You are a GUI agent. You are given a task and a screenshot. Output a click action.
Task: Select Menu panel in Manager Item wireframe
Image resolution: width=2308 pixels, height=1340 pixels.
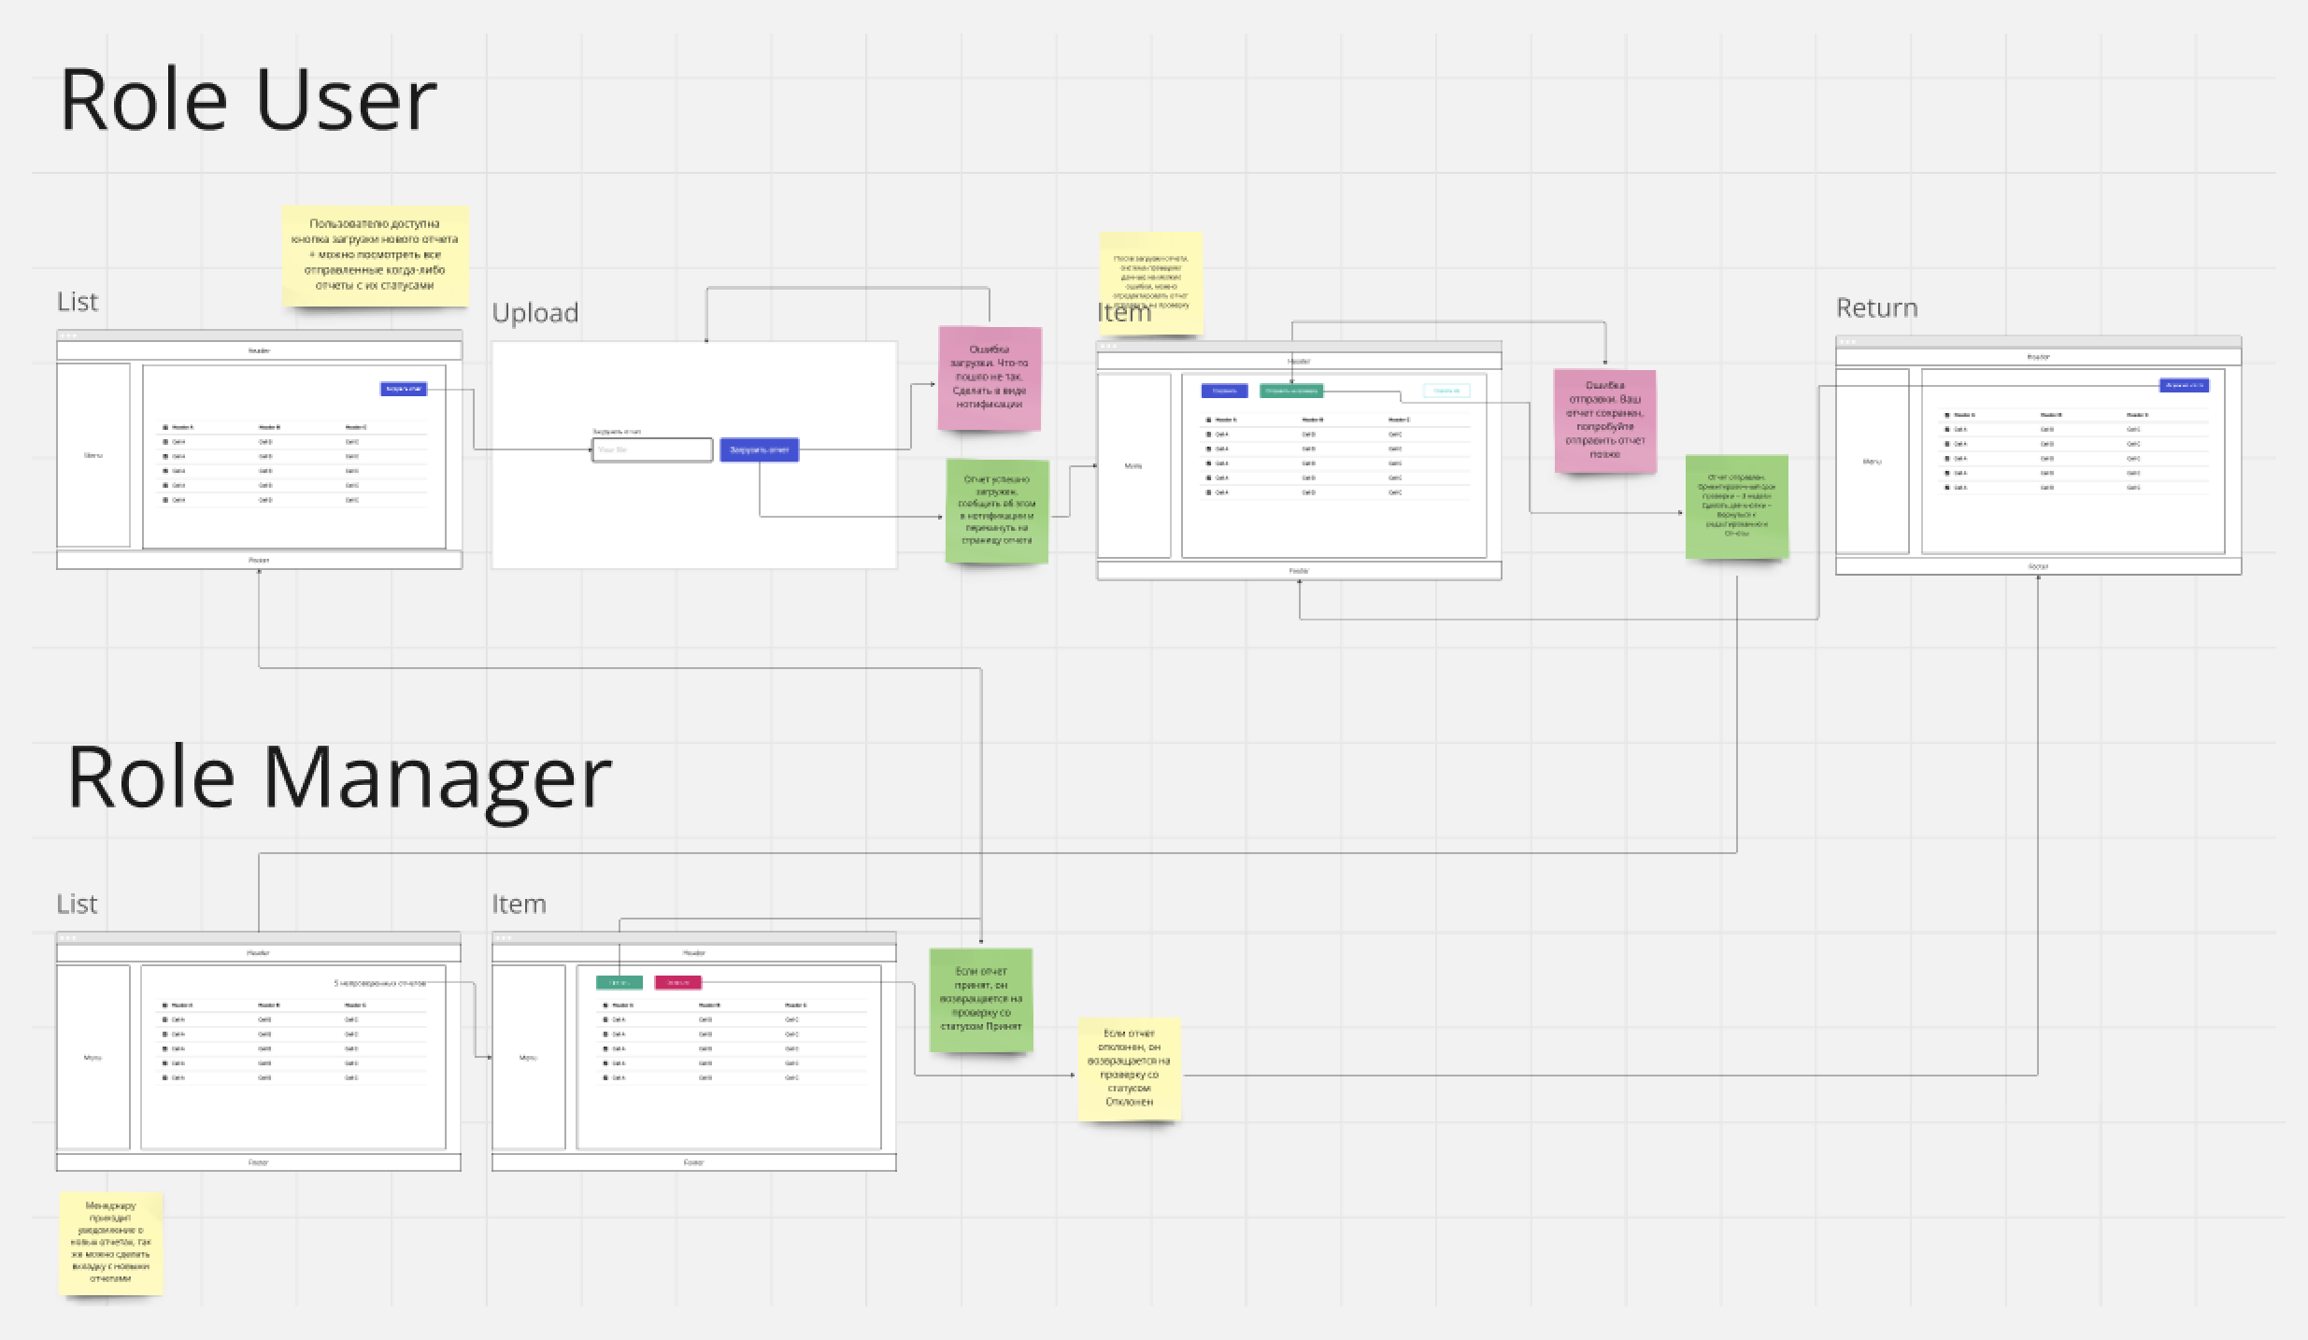528,1058
